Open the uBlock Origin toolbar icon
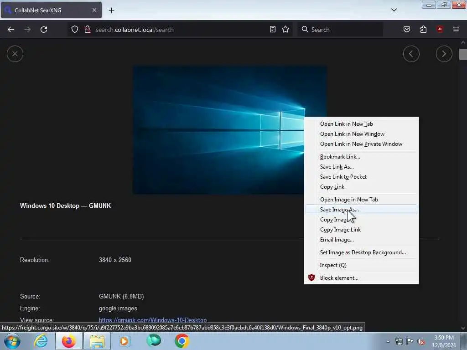 click(440, 29)
